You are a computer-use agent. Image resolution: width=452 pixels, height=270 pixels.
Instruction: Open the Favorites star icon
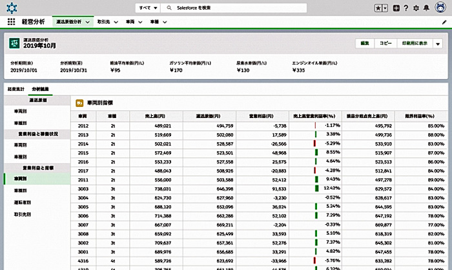pos(378,8)
